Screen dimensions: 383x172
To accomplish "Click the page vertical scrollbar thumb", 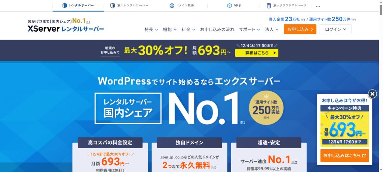I will click(x=381, y=10).
